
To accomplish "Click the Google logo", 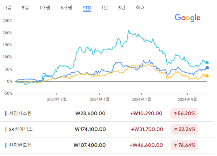I will (x=187, y=18).
